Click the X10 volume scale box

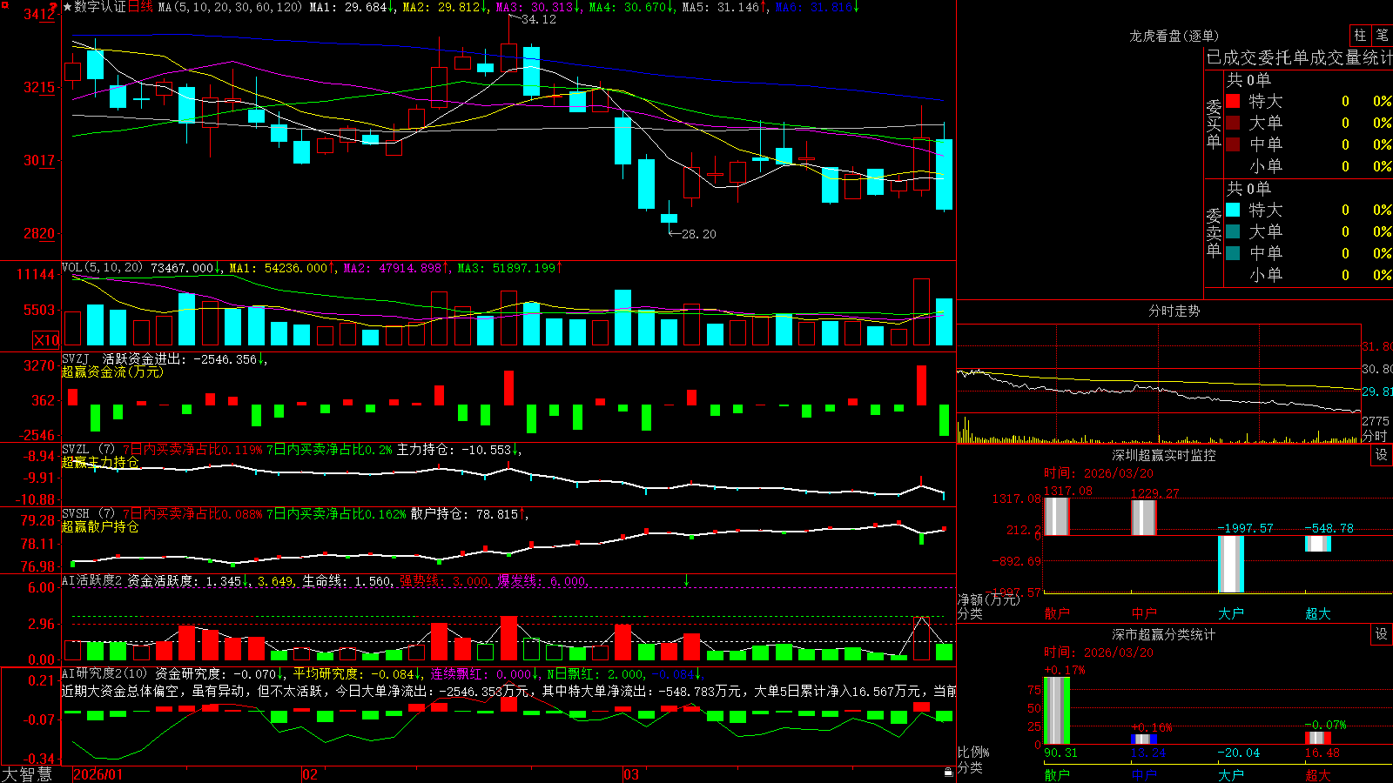click(x=46, y=340)
